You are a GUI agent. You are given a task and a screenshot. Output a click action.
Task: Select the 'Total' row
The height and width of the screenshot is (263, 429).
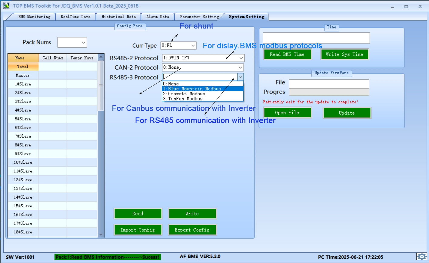(x=52, y=67)
